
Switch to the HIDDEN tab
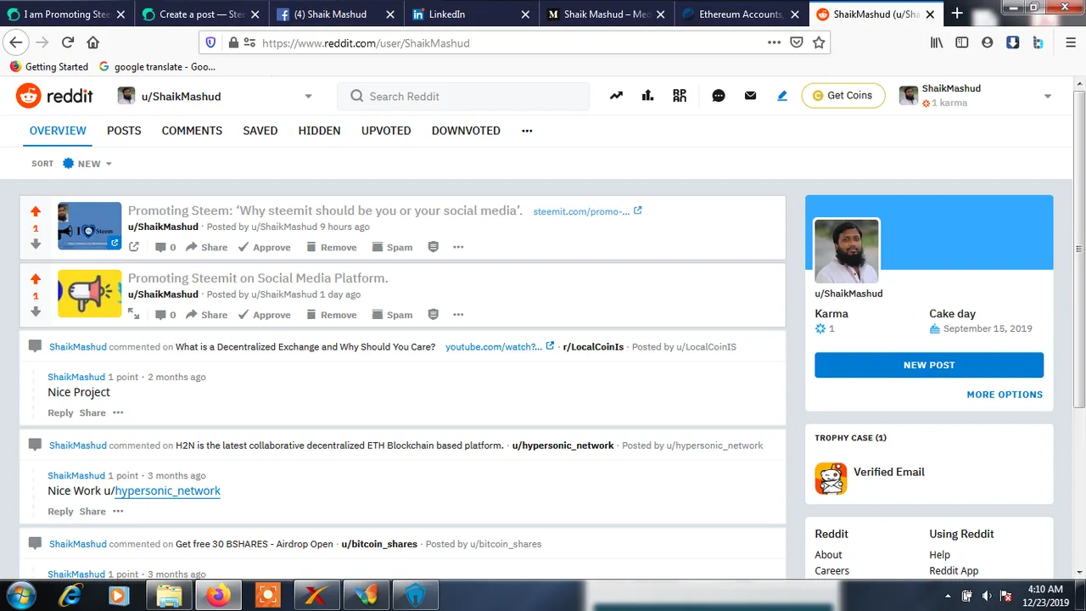coord(319,131)
